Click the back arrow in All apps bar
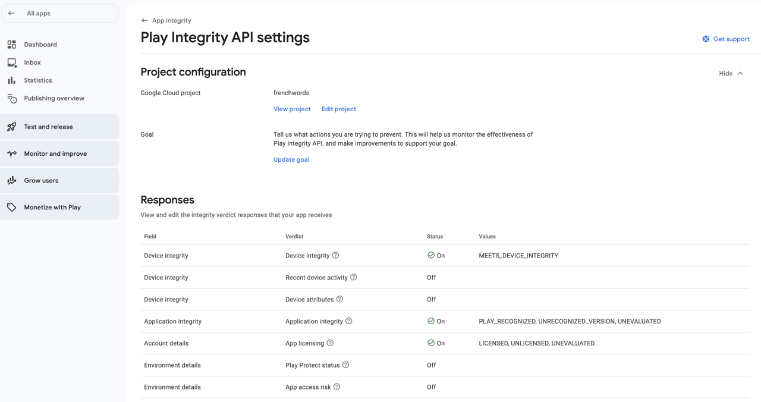Image resolution: width=761 pixels, height=402 pixels. coord(11,12)
